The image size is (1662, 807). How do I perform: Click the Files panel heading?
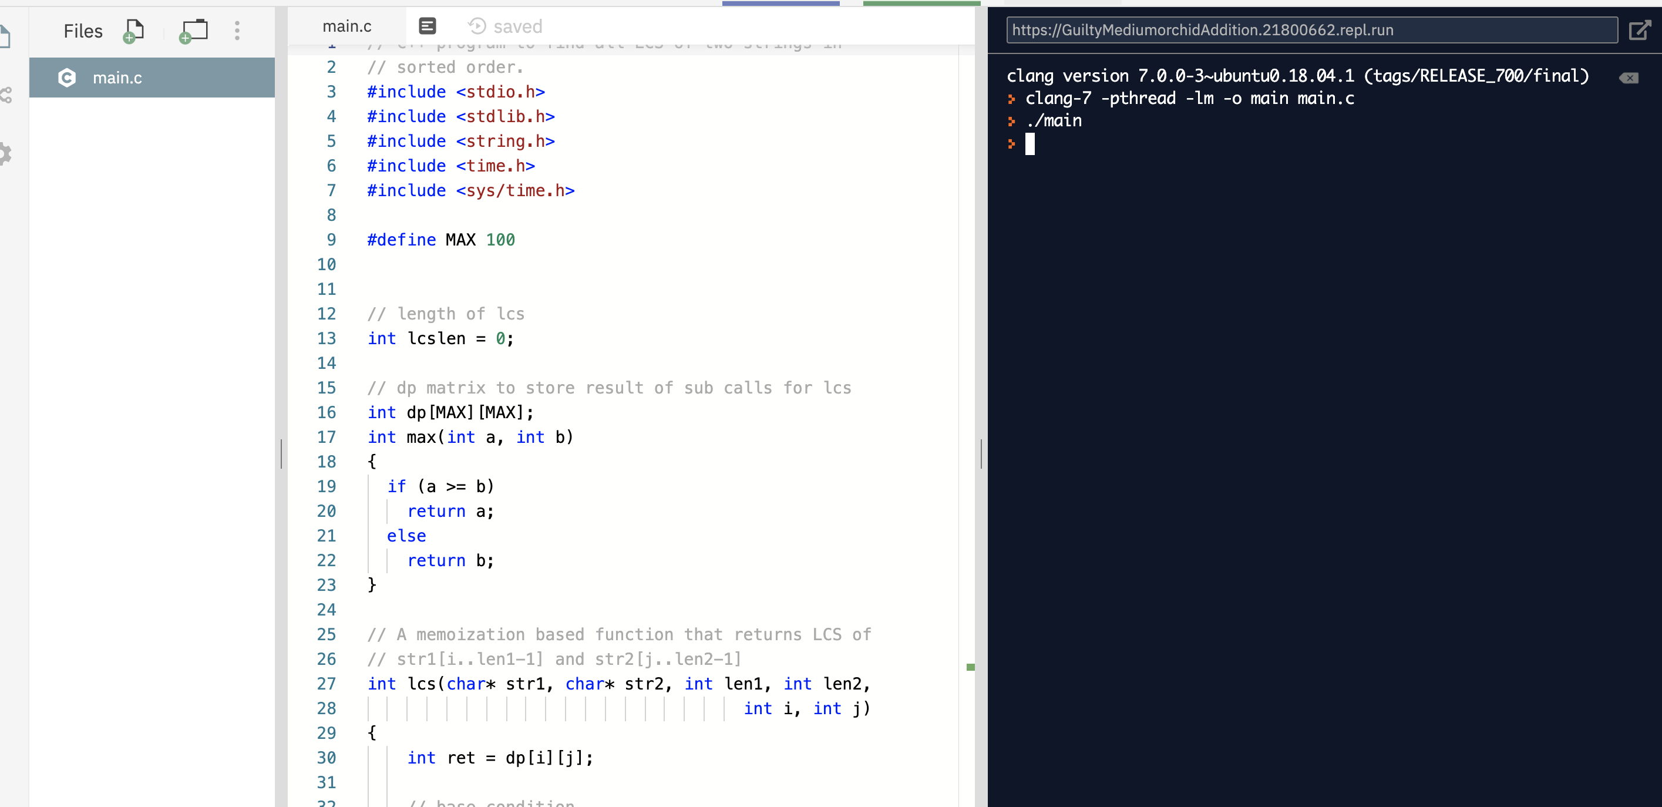[x=83, y=31]
